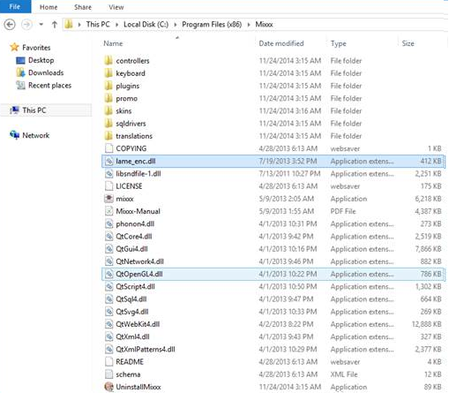Click the QtScript4.dll file name
Viewport: 449px width, 393px height.
(x=135, y=286)
